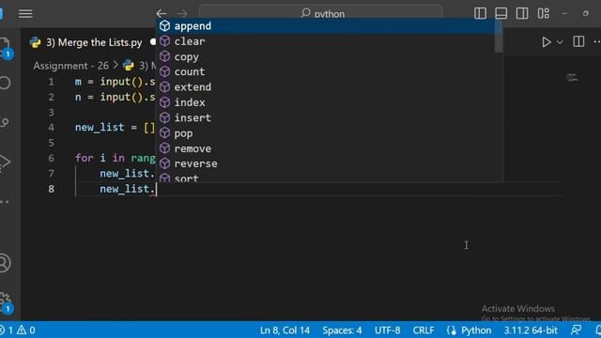Screen dimensions: 601x338
Task: Select interpreter '3.11.2 64-bit'
Action: pos(531,330)
